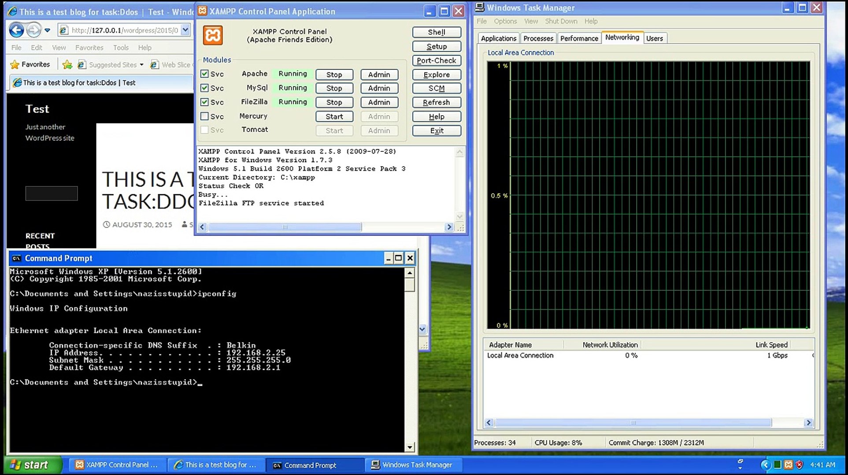Uncheck the MySql Svc checkbox
The height and width of the screenshot is (475, 848).
coord(204,88)
